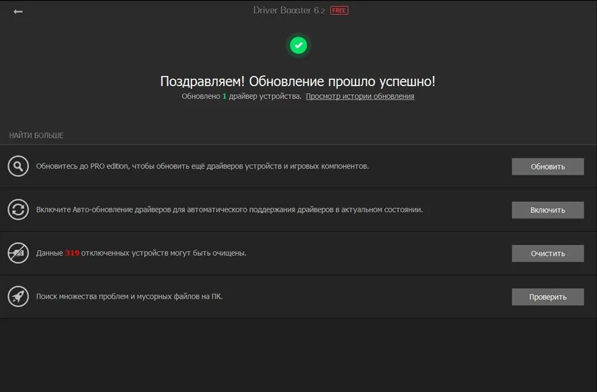Click the auto-update circular arrows icon
597x392 pixels.
[18, 210]
